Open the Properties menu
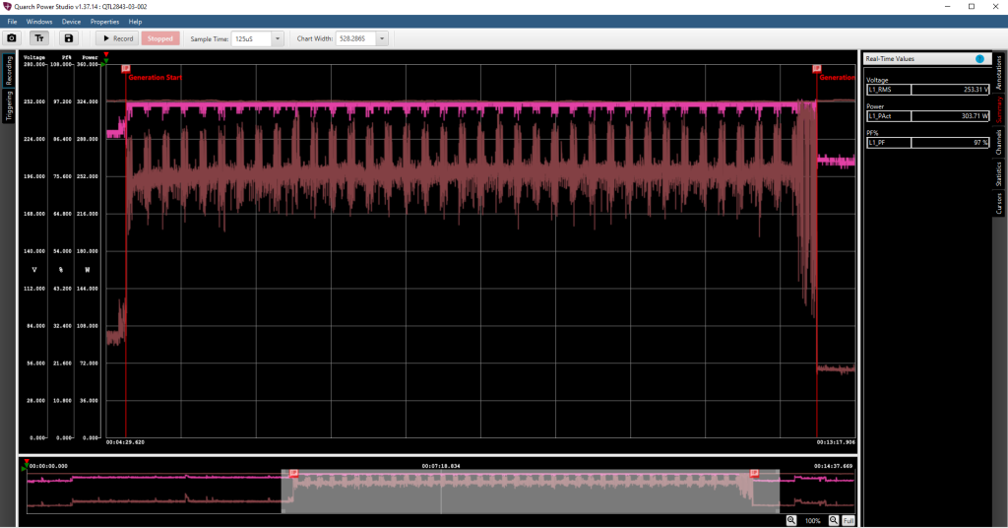 pos(104,22)
